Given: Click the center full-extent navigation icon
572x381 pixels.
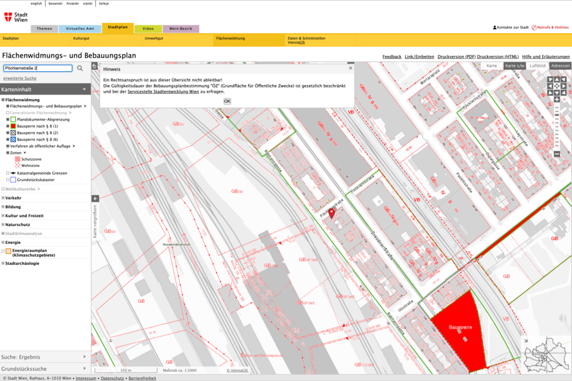Looking at the screenshot, I should pos(557,86).
